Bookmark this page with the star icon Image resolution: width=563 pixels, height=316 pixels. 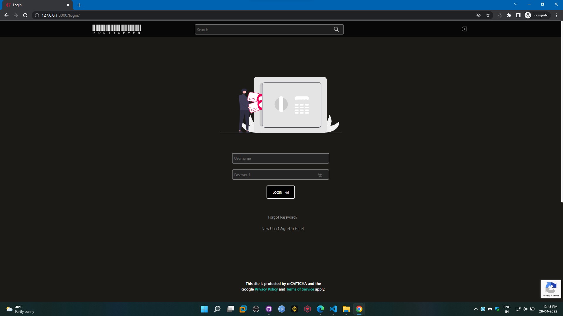click(488, 15)
